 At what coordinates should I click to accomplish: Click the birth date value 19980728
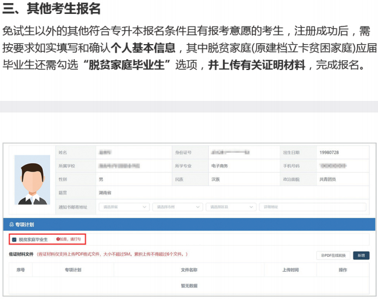(x=329, y=152)
